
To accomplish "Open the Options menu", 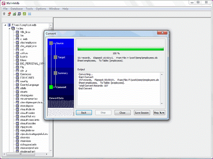I will coord(41,9).
